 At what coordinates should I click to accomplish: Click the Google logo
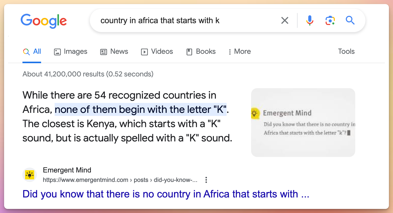[44, 21]
